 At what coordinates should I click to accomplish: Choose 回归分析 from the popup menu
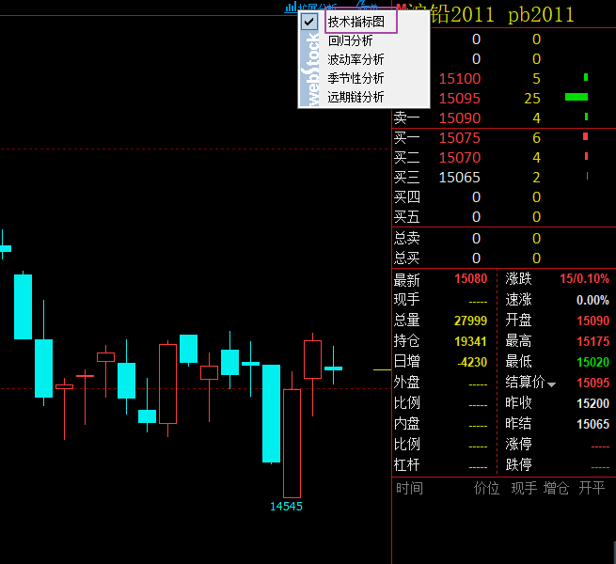pos(350,40)
